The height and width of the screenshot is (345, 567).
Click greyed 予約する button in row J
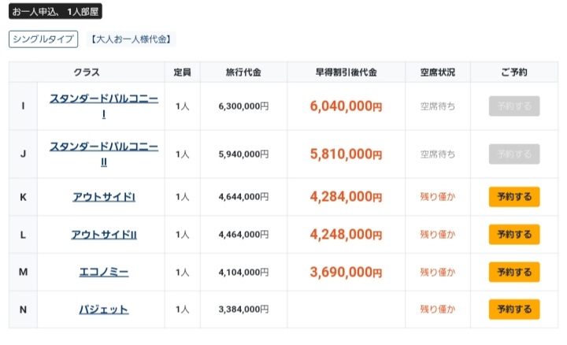514,154
